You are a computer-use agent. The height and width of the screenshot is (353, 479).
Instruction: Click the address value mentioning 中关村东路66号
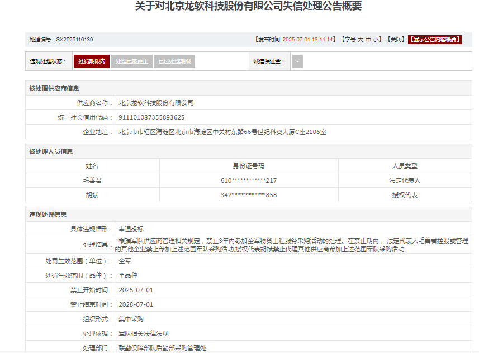point(222,132)
